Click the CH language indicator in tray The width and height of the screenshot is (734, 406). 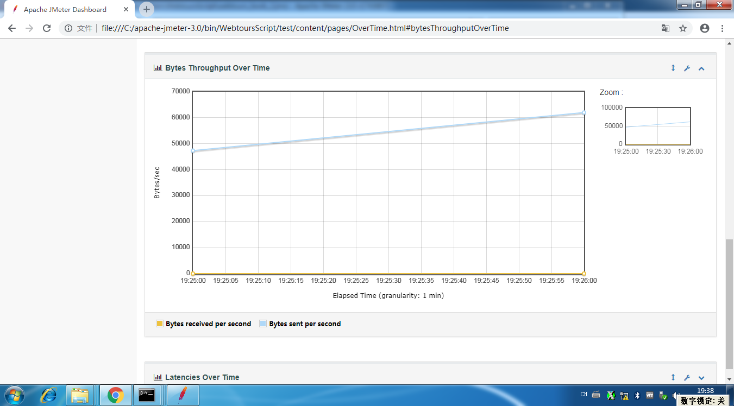tap(584, 395)
